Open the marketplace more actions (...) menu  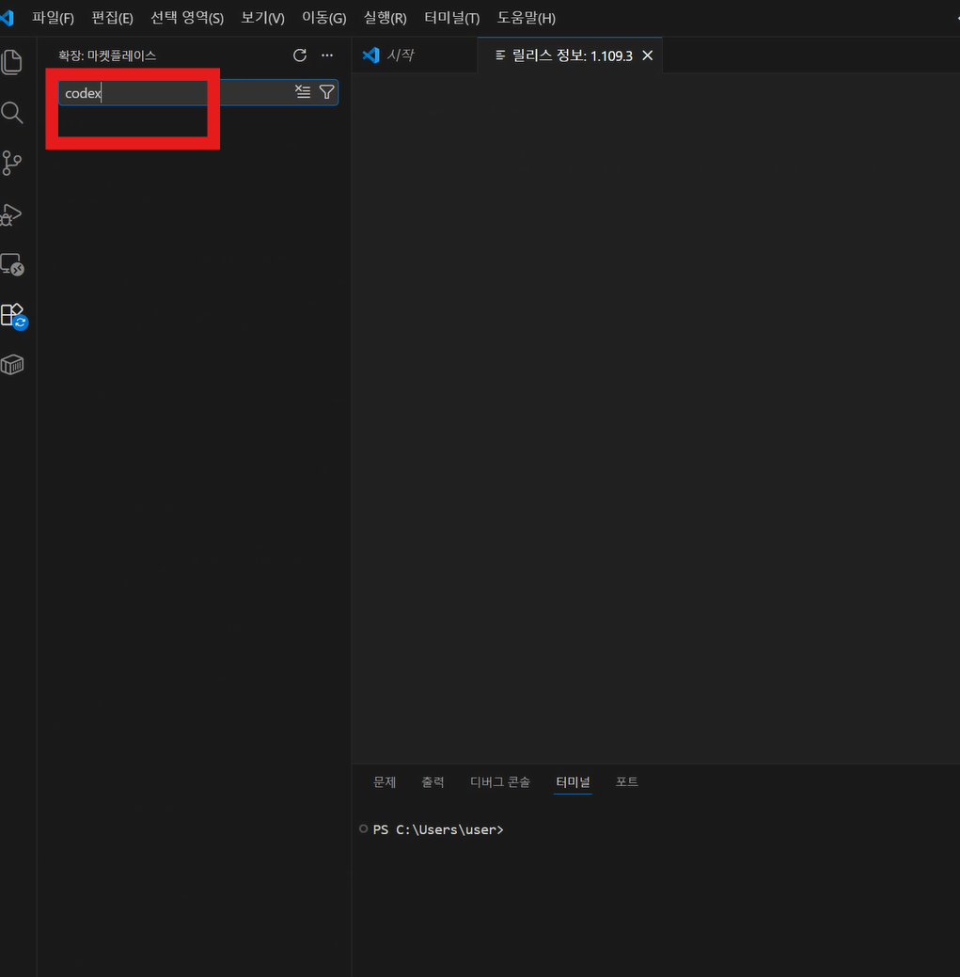[x=327, y=55]
